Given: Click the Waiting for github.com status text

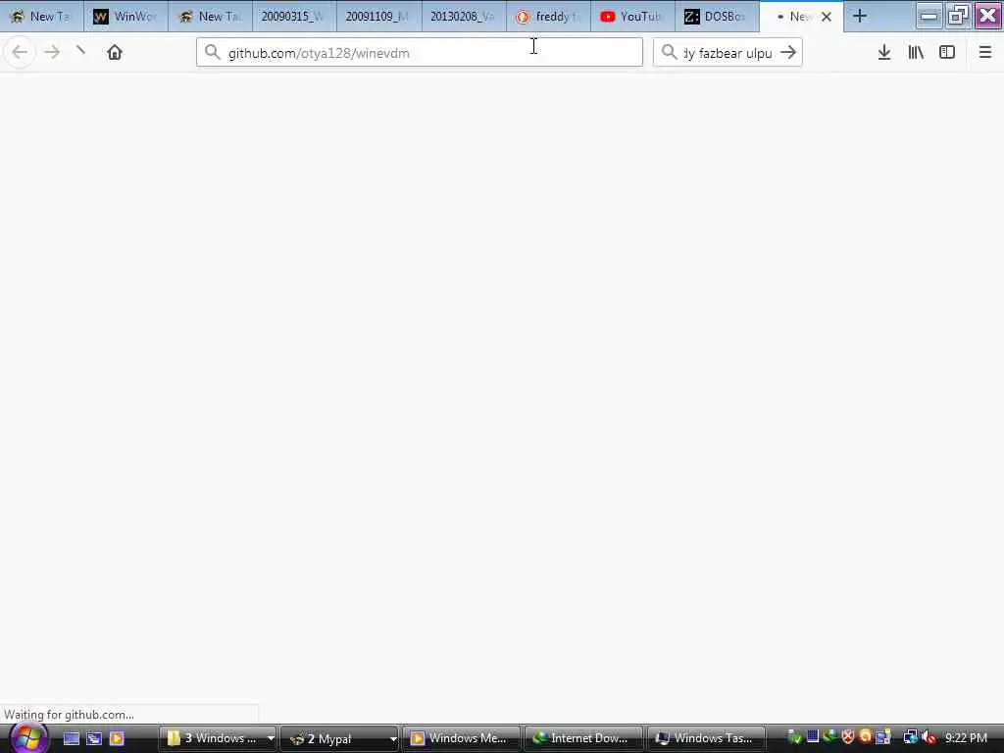Looking at the screenshot, I should [x=70, y=715].
